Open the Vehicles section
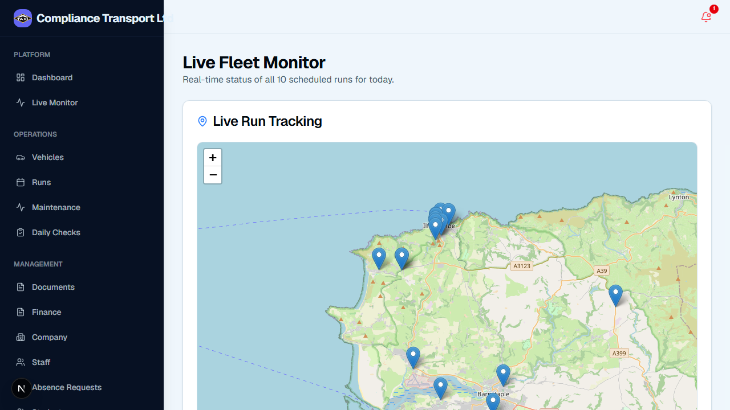The width and height of the screenshot is (730, 410). [82, 157]
